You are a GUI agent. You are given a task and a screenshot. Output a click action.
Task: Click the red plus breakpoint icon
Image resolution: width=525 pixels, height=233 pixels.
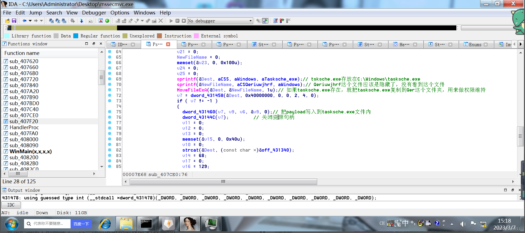tap(282, 21)
